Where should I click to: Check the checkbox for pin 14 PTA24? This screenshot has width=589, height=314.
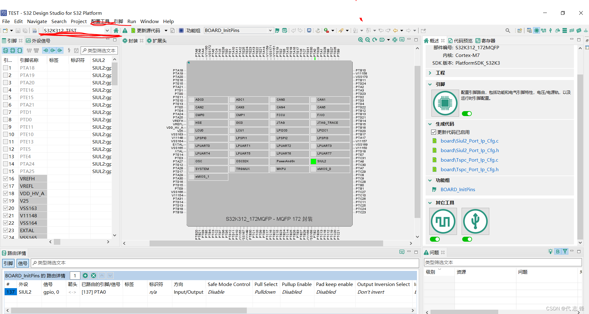[6, 164]
